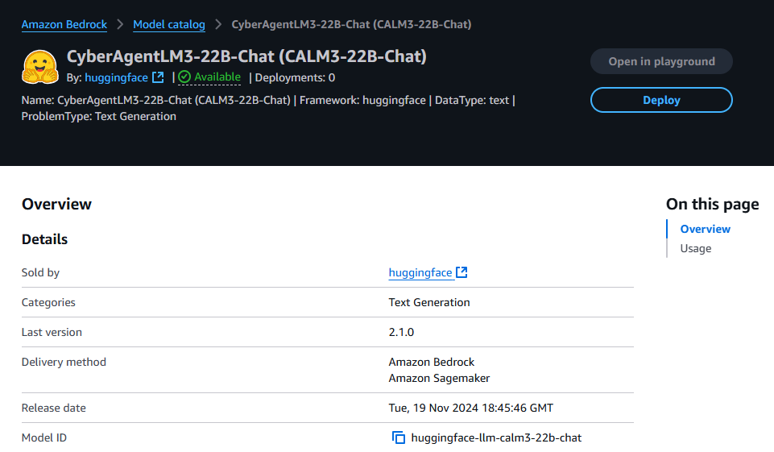Image resolution: width=774 pixels, height=452 pixels.
Task: Click Open in playground button
Action: pos(661,61)
